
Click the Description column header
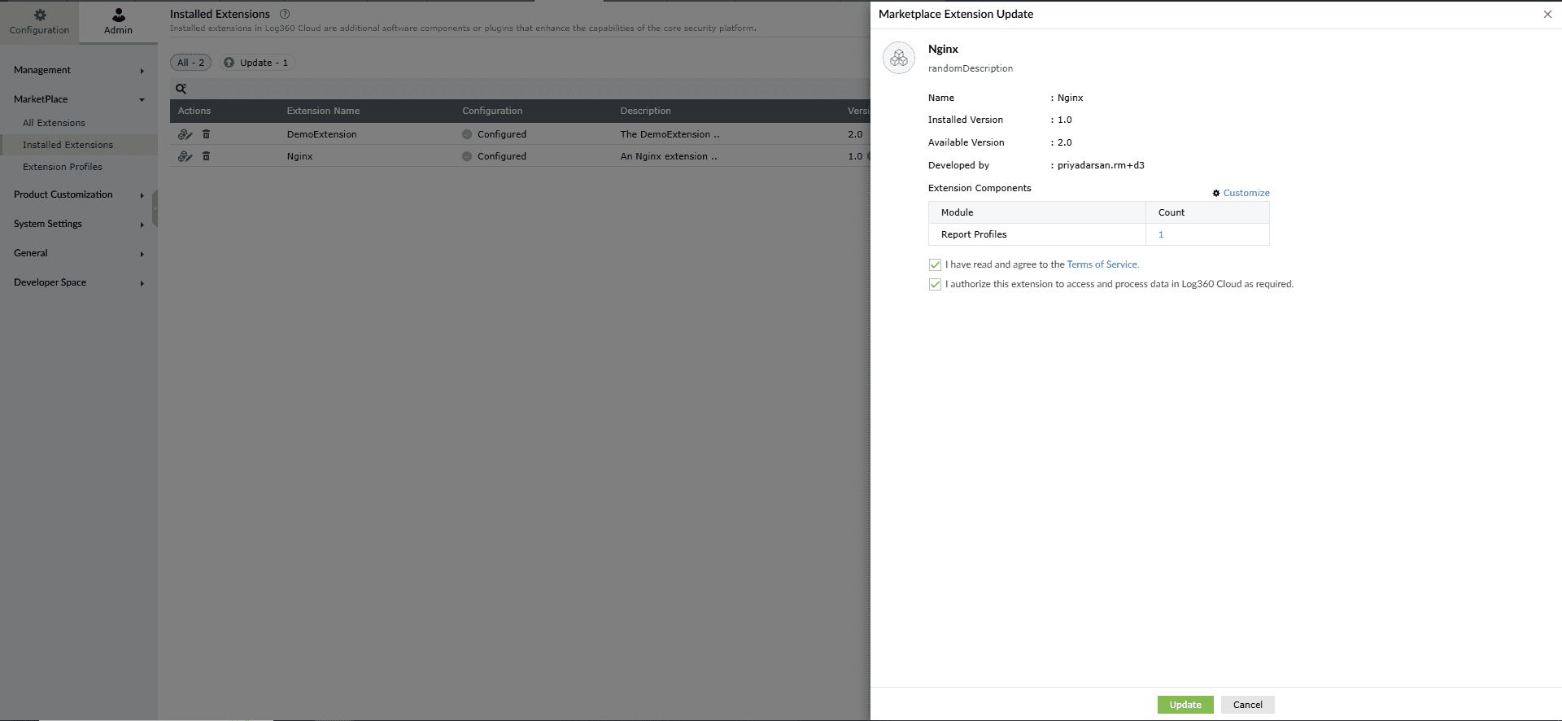coord(645,111)
